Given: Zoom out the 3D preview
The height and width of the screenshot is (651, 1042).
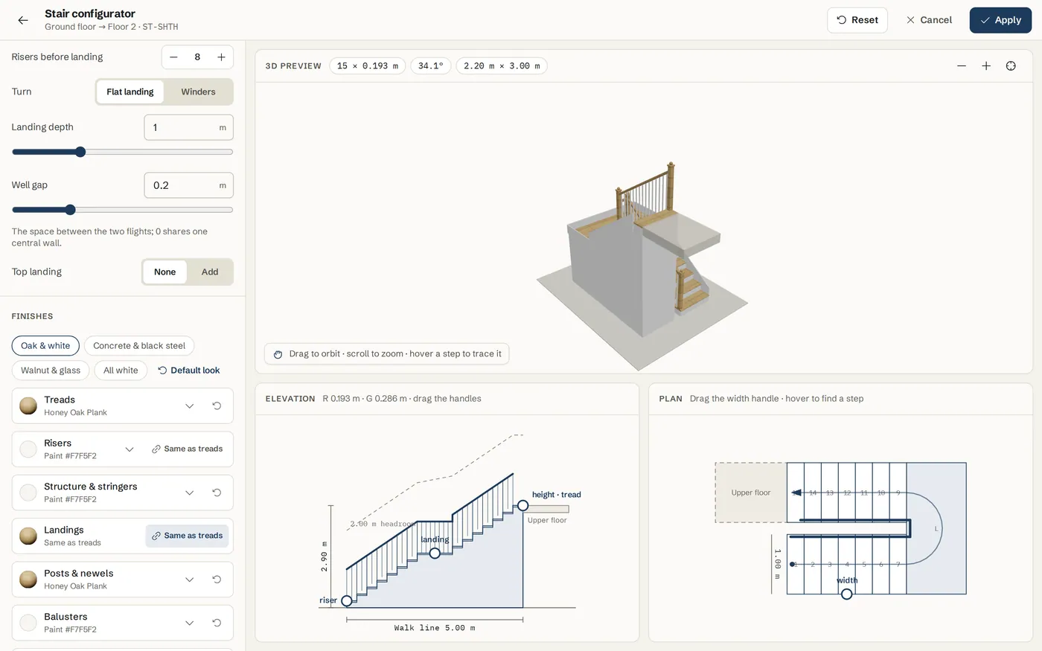Looking at the screenshot, I should (962, 65).
